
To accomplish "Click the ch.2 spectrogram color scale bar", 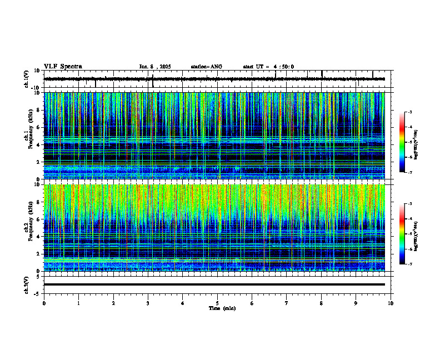I will [402, 234].
